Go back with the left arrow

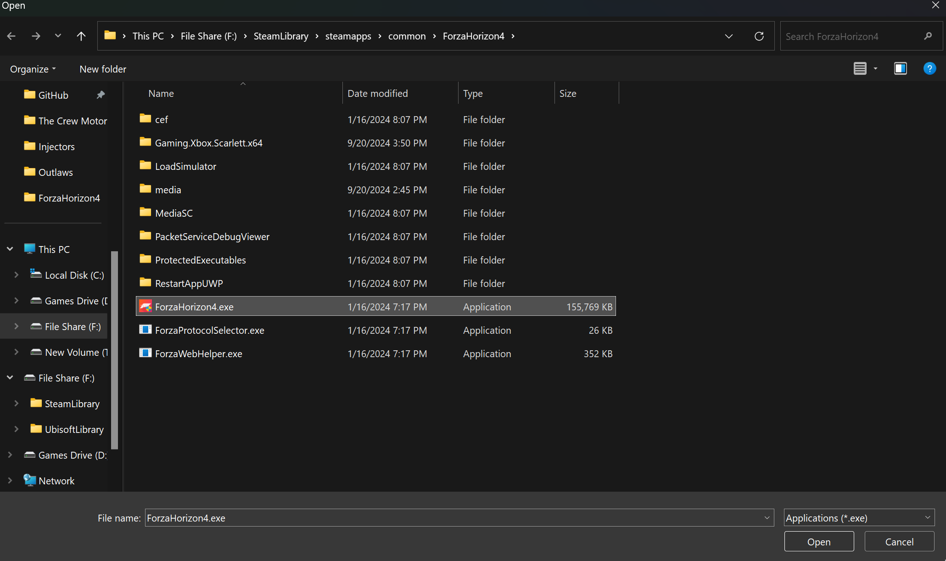[x=11, y=36]
